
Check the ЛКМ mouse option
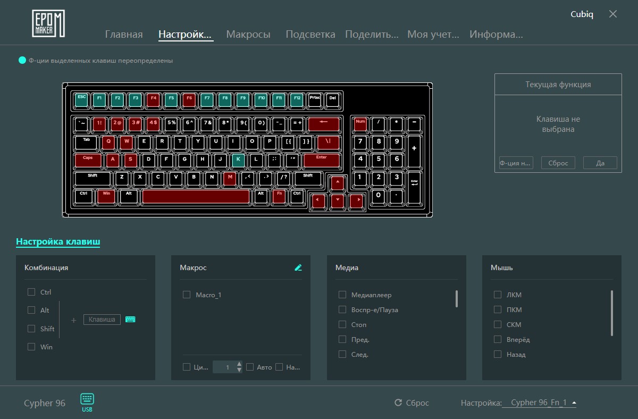point(498,295)
